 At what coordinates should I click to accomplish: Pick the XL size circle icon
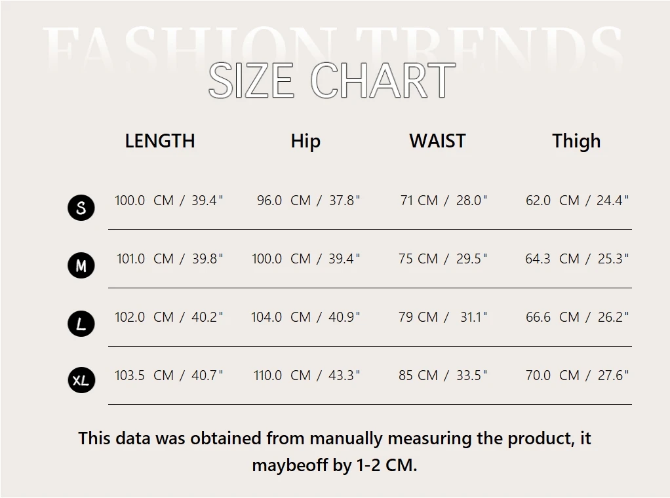click(81, 380)
